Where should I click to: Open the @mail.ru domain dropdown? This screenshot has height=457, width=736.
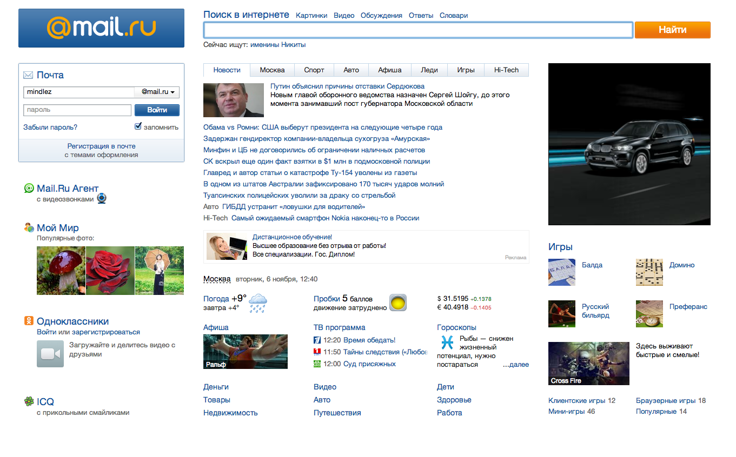click(157, 92)
